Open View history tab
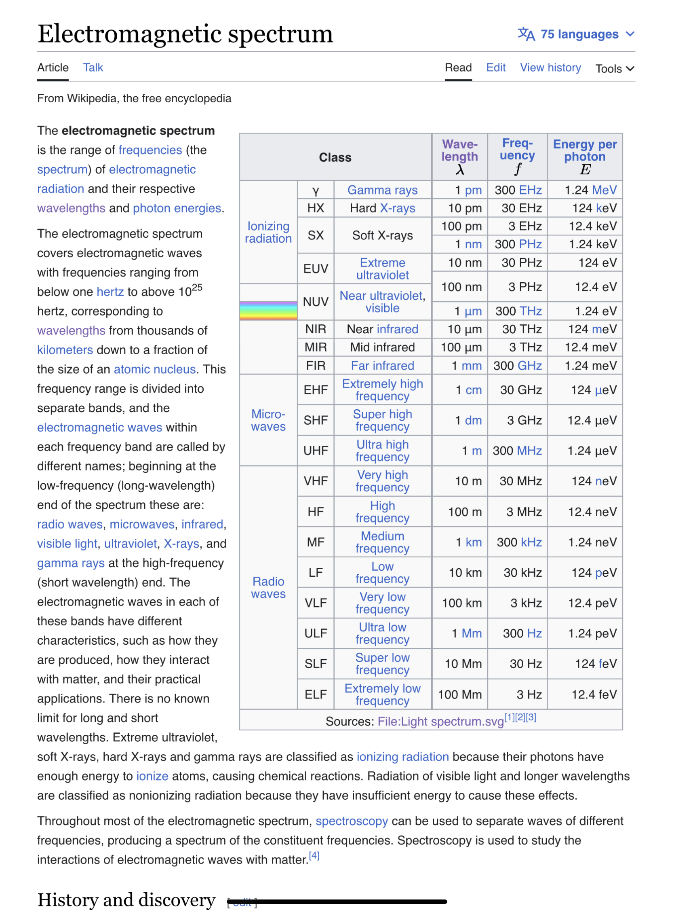 [x=550, y=68]
